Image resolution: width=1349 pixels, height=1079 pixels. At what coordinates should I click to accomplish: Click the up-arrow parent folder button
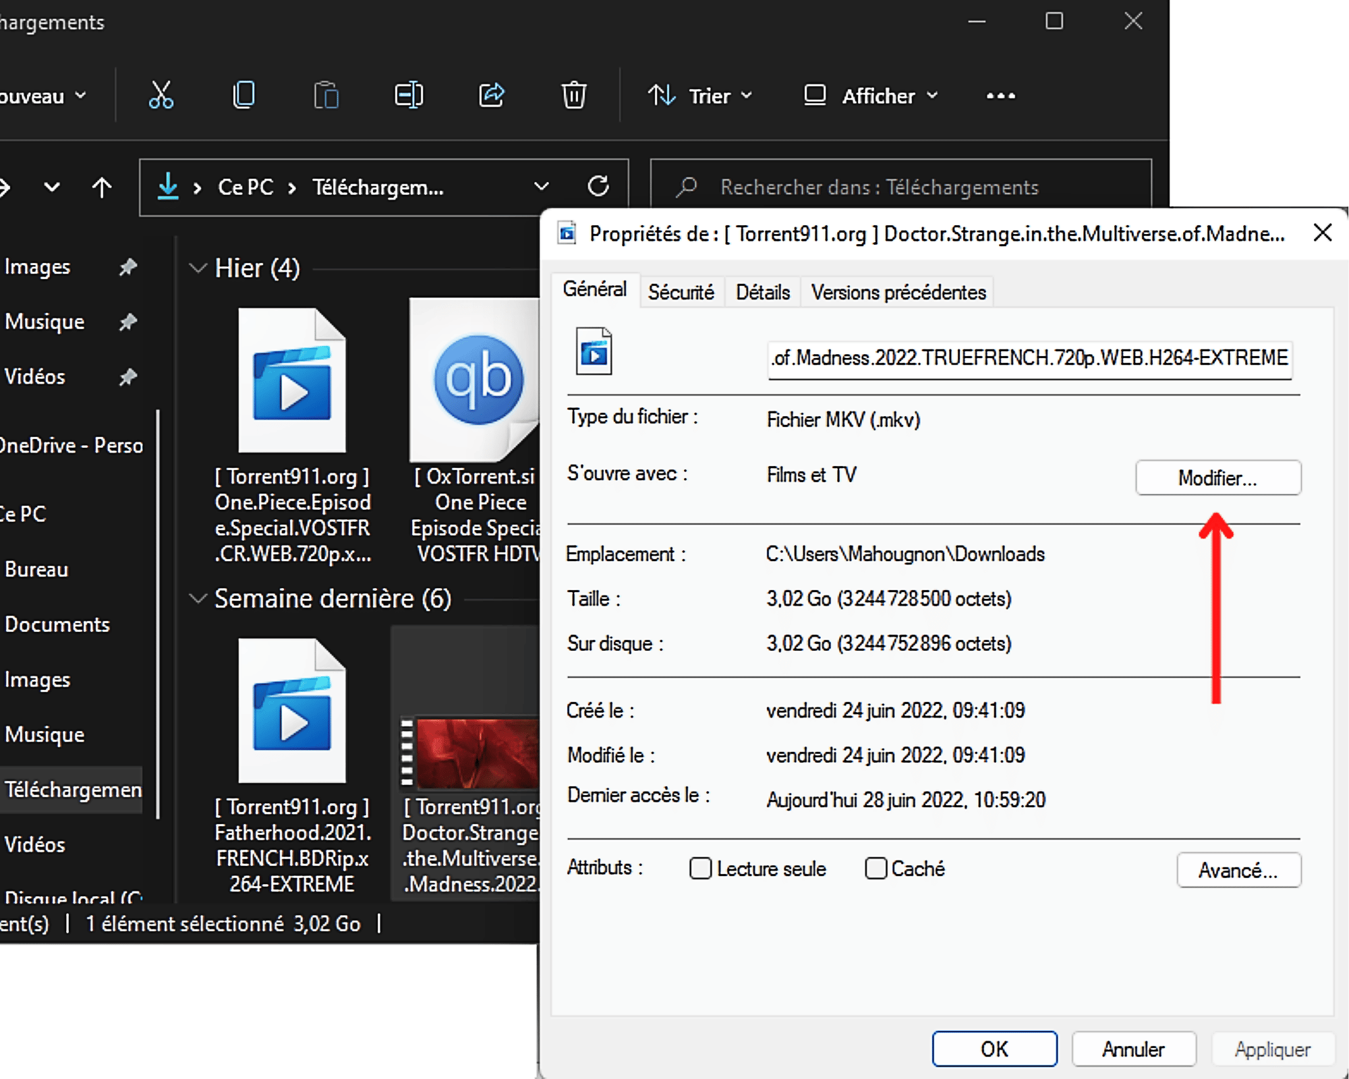tap(102, 187)
